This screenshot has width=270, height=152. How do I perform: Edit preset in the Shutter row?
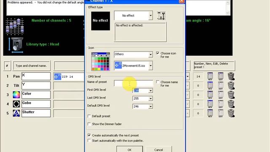[x=221, y=114]
